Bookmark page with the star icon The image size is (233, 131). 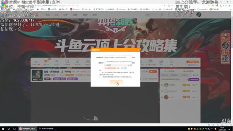[169, 5]
